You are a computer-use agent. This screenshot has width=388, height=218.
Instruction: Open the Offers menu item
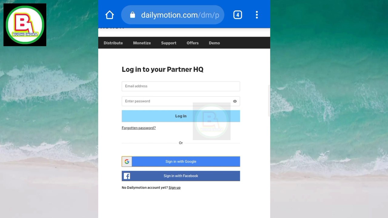(x=192, y=43)
